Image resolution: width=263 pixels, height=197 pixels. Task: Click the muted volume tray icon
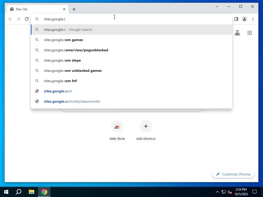[x=230, y=192]
